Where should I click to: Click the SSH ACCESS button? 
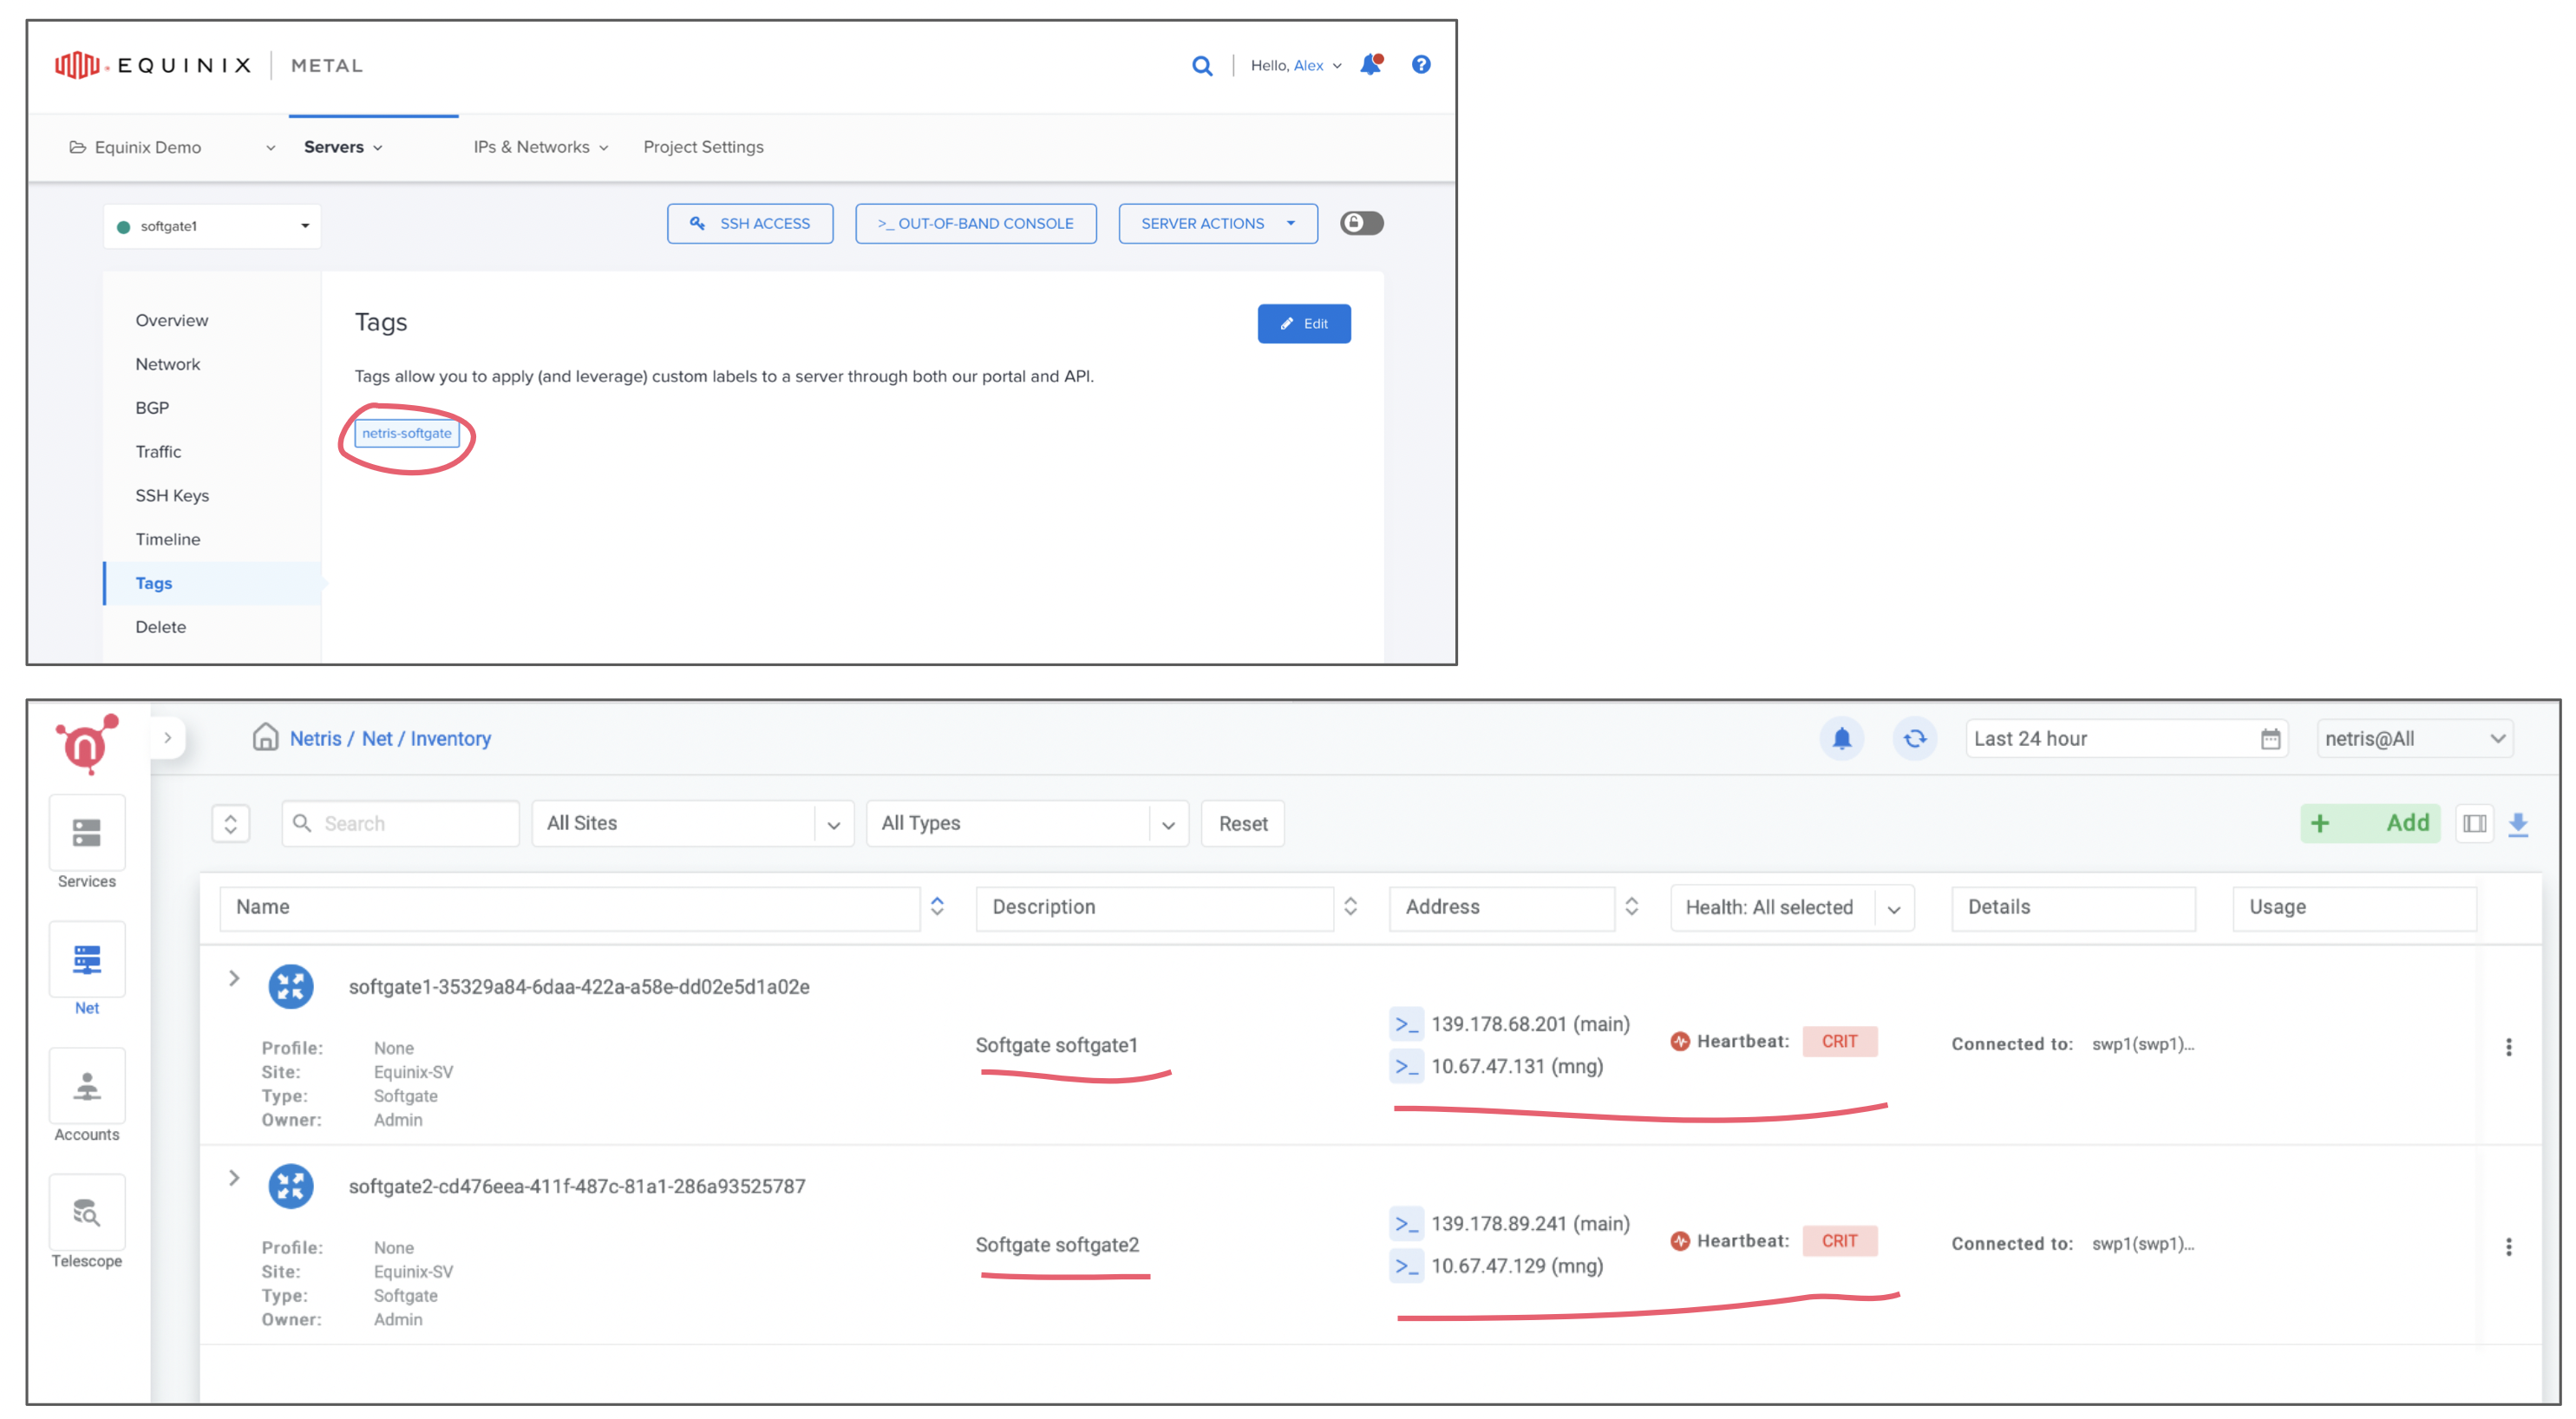pyautogui.click(x=750, y=223)
